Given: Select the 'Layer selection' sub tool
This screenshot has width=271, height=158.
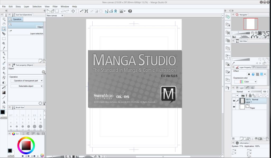Looking at the screenshot, I should [x=26, y=32].
